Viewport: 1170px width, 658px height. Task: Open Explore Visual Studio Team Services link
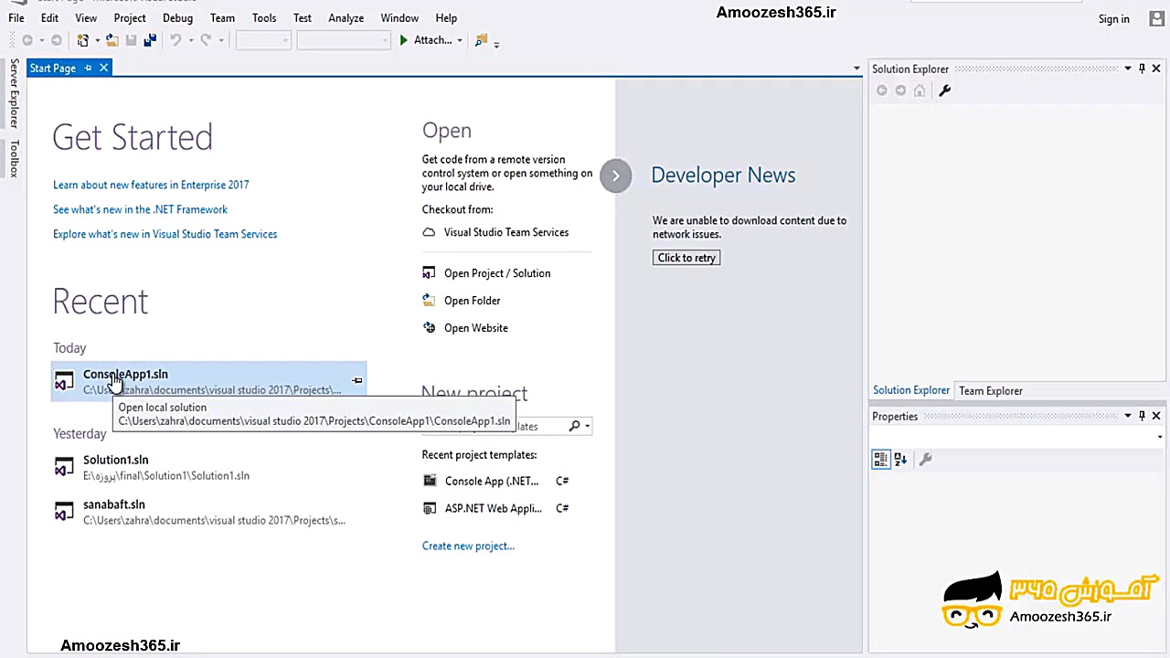165,234
